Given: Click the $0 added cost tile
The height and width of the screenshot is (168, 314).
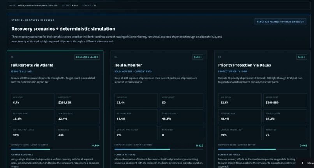Looking at the screenshot, I should point(182,100).
